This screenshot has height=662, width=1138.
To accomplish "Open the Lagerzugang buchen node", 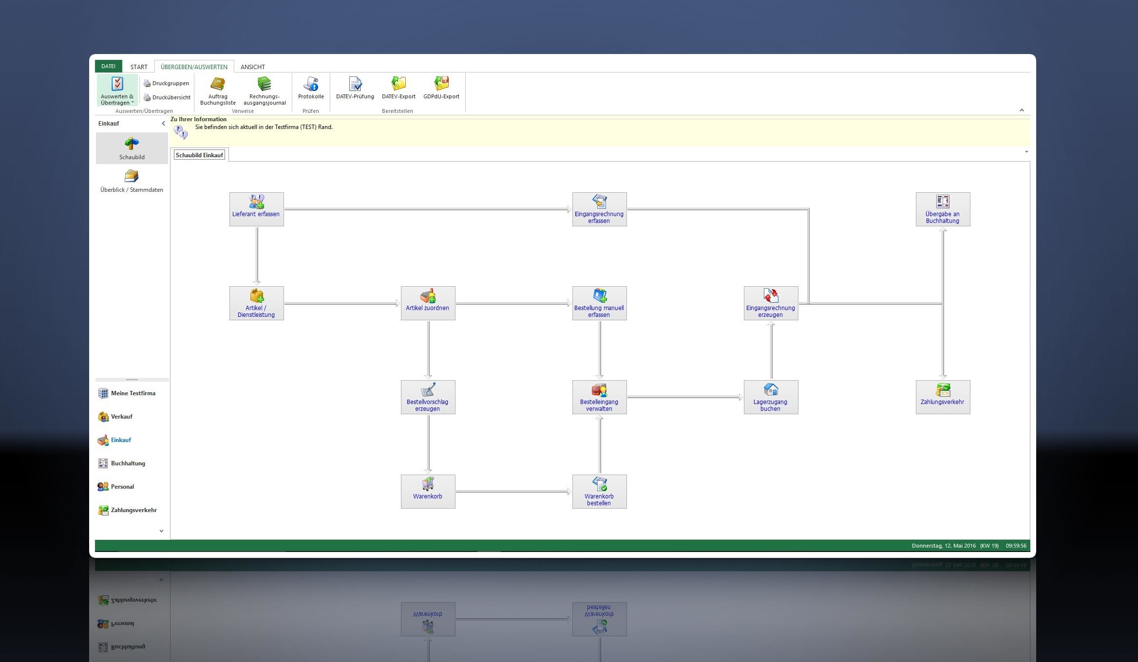I will pyautogui.click(x=770, y=397).
